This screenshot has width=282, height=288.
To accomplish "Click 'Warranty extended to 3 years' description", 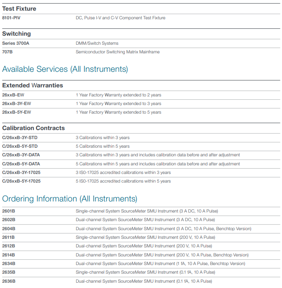I will coord(133,104).
